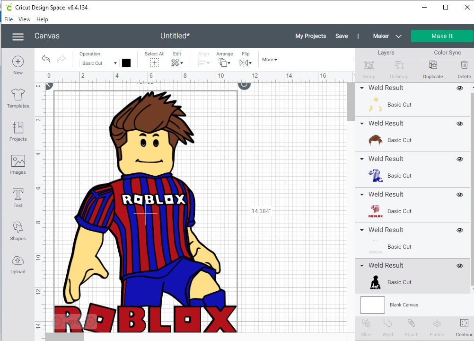Hide the brown hair Weld Result layer
474x341 pixels.
(x=460, y=124)
